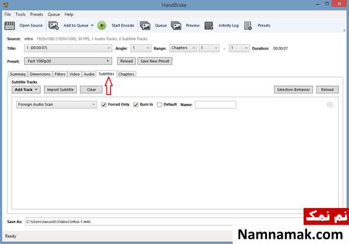This screenshot has width=349, height=244.
Task: Click the Open Source film icon
Action: click(x=9, y=26)
